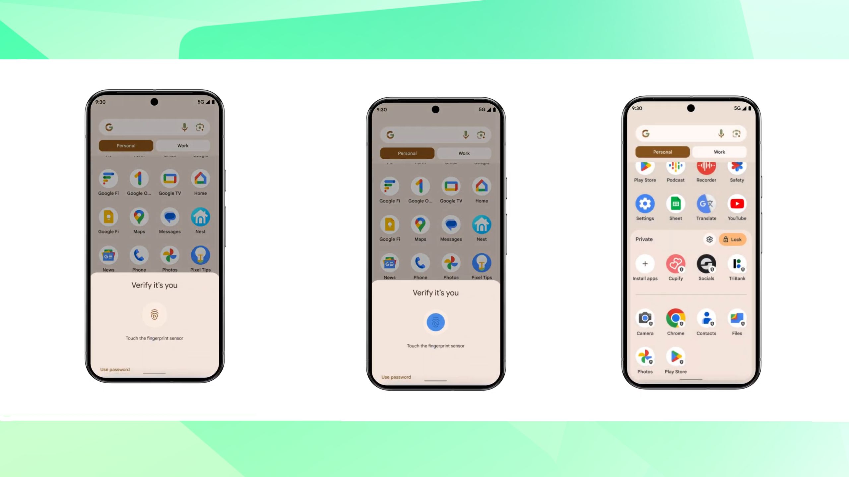Tap the fingerprint sensor icon

(x=154, y=314)
